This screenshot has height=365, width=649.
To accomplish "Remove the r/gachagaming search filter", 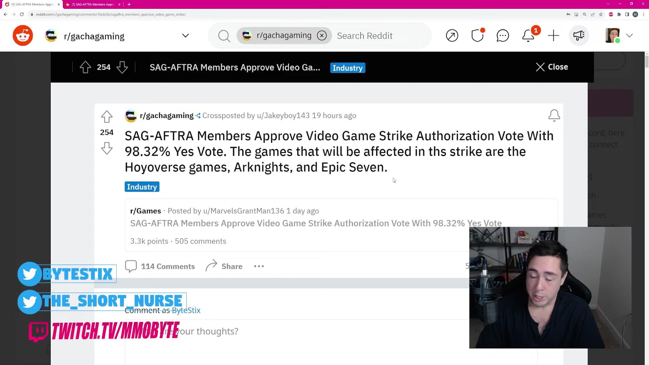I will [322, 35].
